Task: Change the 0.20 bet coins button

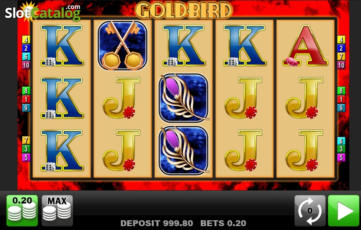Action: 22,211
